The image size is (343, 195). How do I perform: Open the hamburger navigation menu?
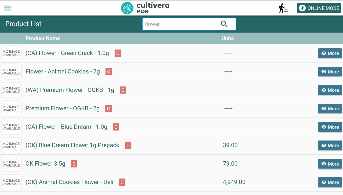(x=8, y=8)
